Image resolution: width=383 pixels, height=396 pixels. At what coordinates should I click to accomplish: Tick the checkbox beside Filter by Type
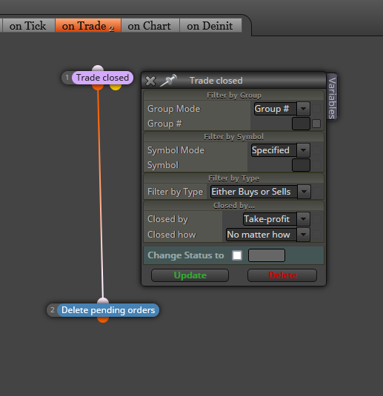[317, 192]
